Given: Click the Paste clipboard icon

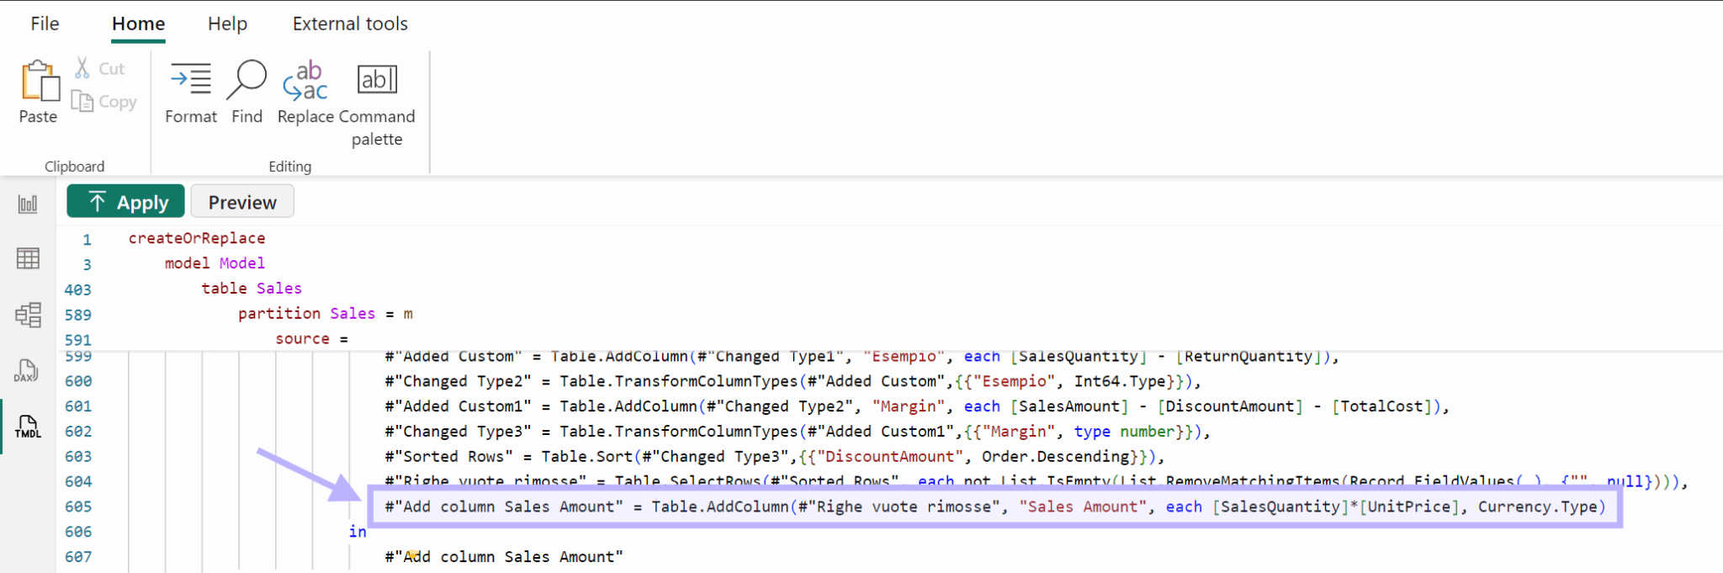Looking at the screenshot, I should [40, 81].
